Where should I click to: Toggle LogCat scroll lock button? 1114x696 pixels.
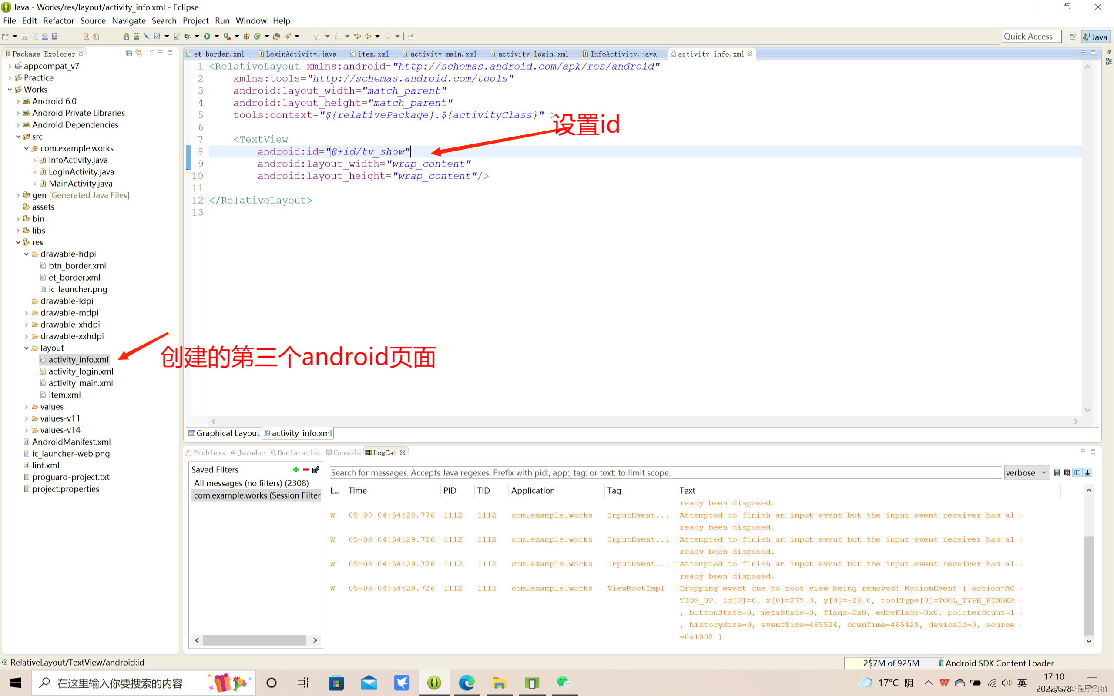[1087, 473]
